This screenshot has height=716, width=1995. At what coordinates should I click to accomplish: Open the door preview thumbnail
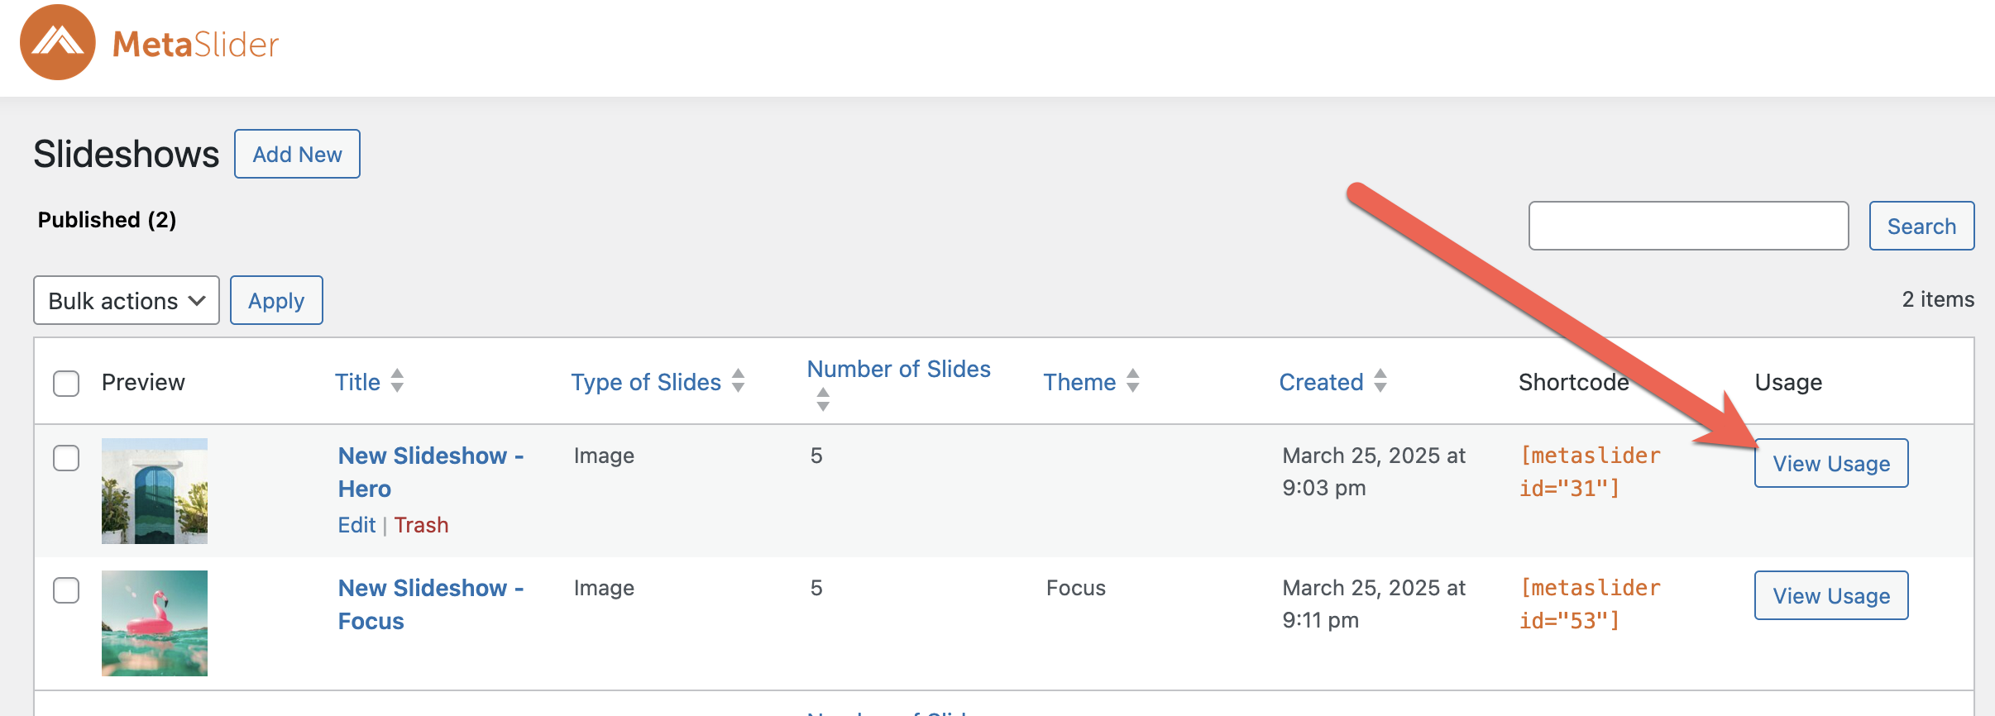155,491
